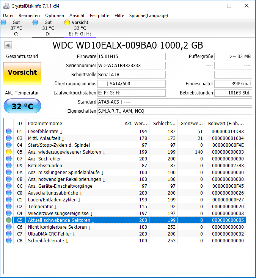
Task: Click the Seriennummer field WD-WCATR4328333
Action: [132, 65]
